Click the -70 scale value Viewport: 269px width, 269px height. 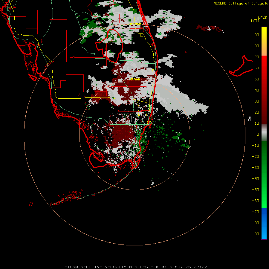256,212
